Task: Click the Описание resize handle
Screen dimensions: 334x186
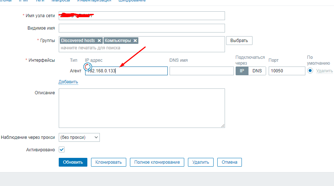Action: coord(222,126)
